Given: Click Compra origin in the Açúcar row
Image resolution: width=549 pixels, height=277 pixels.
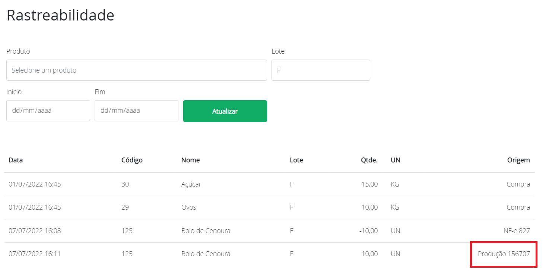Looking at the screenshot, I should tap(518, 184).
